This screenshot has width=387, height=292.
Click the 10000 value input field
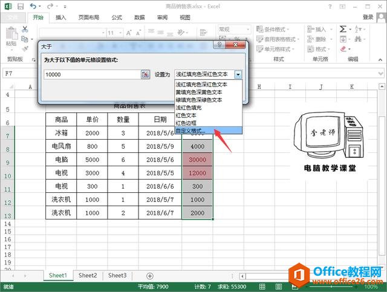tap(92, 74)
